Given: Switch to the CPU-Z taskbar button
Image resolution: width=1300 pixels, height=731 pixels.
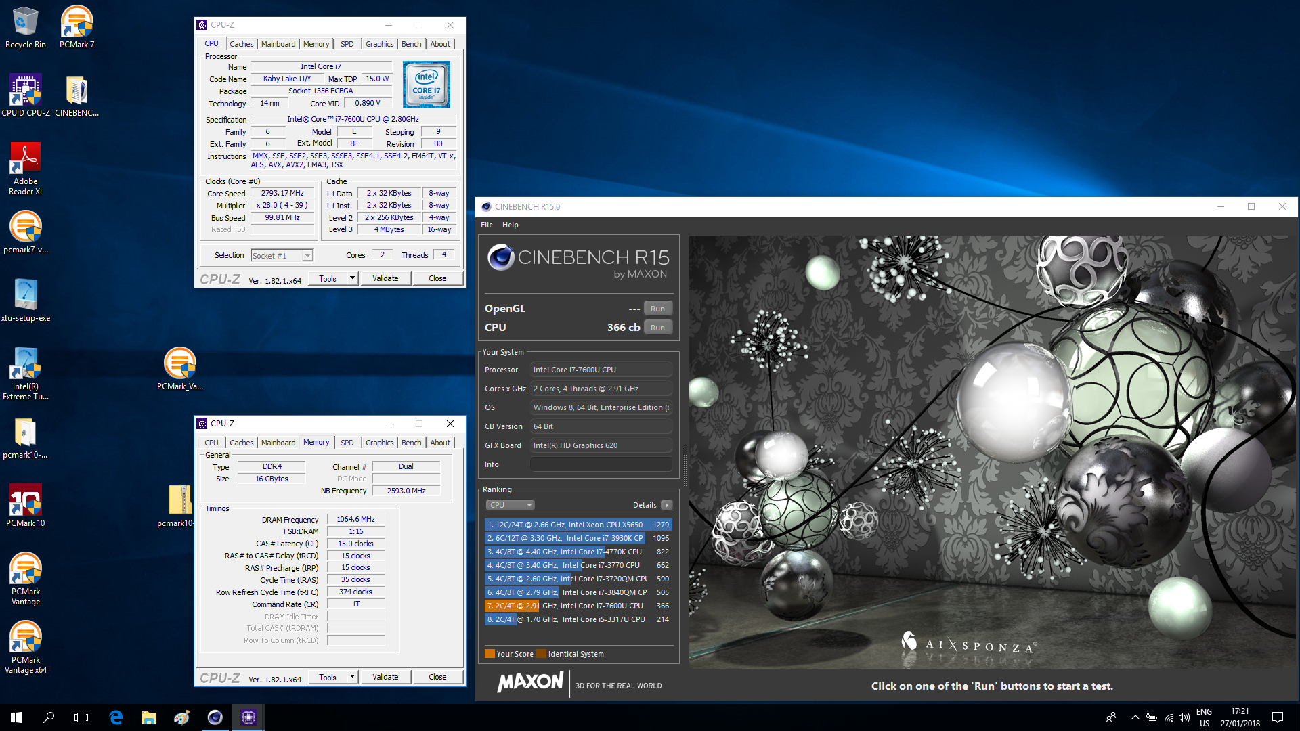Looking at the screenshot, I should [248, 717].
